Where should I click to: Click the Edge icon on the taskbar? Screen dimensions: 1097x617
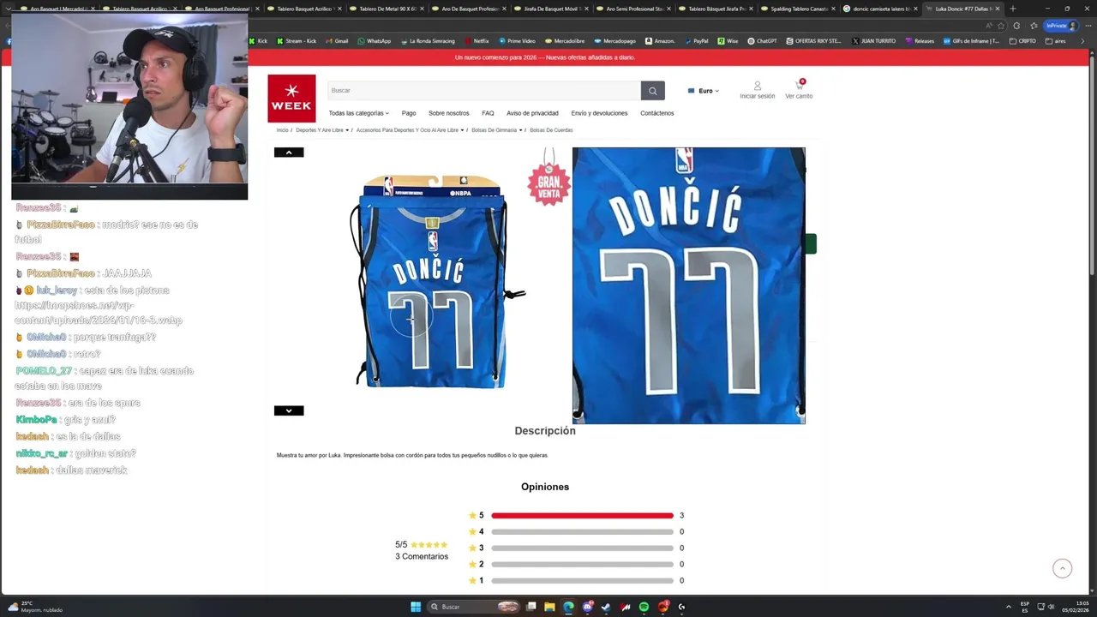tap(568, 607)
